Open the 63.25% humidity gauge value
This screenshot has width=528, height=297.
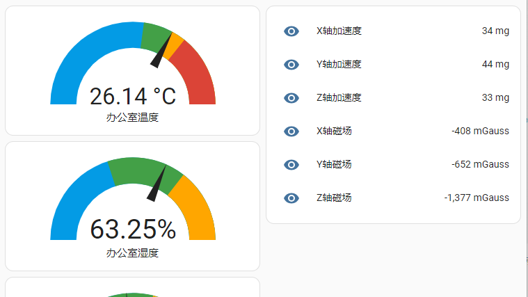click(x=133, y=230)
